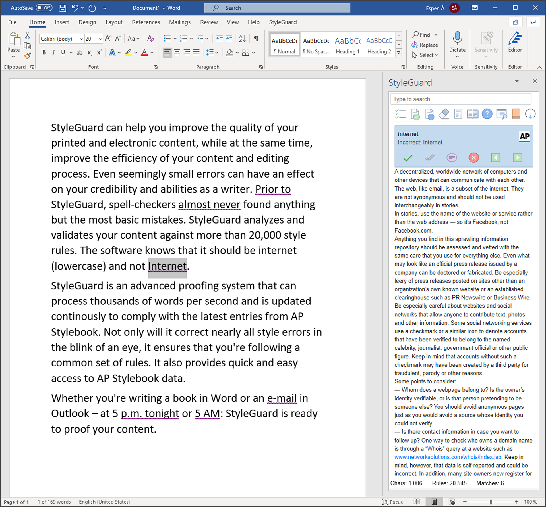Go to next match with right arrow

pos(518,158)
